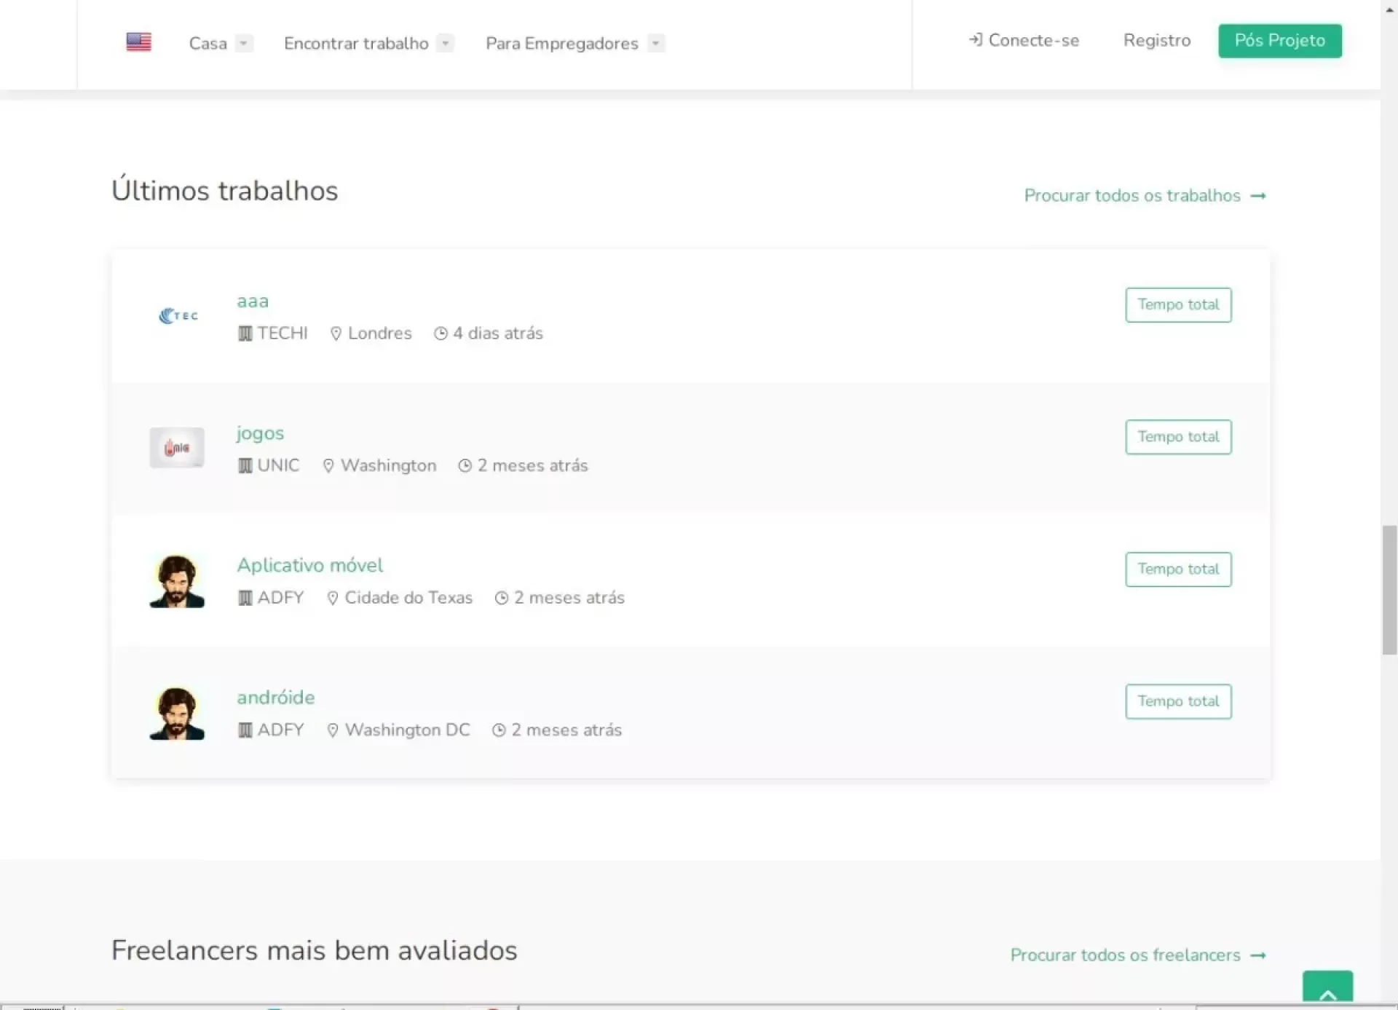
Task: Click Tempo total button for aaa job
Action: point(1177,305)
